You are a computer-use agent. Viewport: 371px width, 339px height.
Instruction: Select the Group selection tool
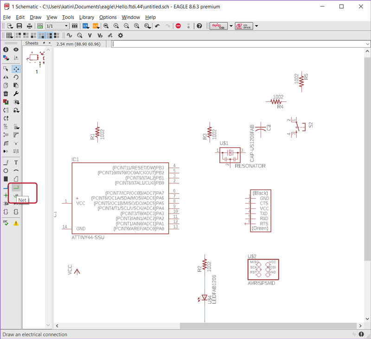click(6, 69)
